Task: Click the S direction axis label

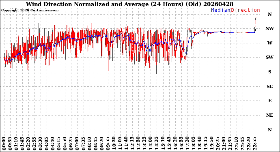Action: (x=269, y=72)
